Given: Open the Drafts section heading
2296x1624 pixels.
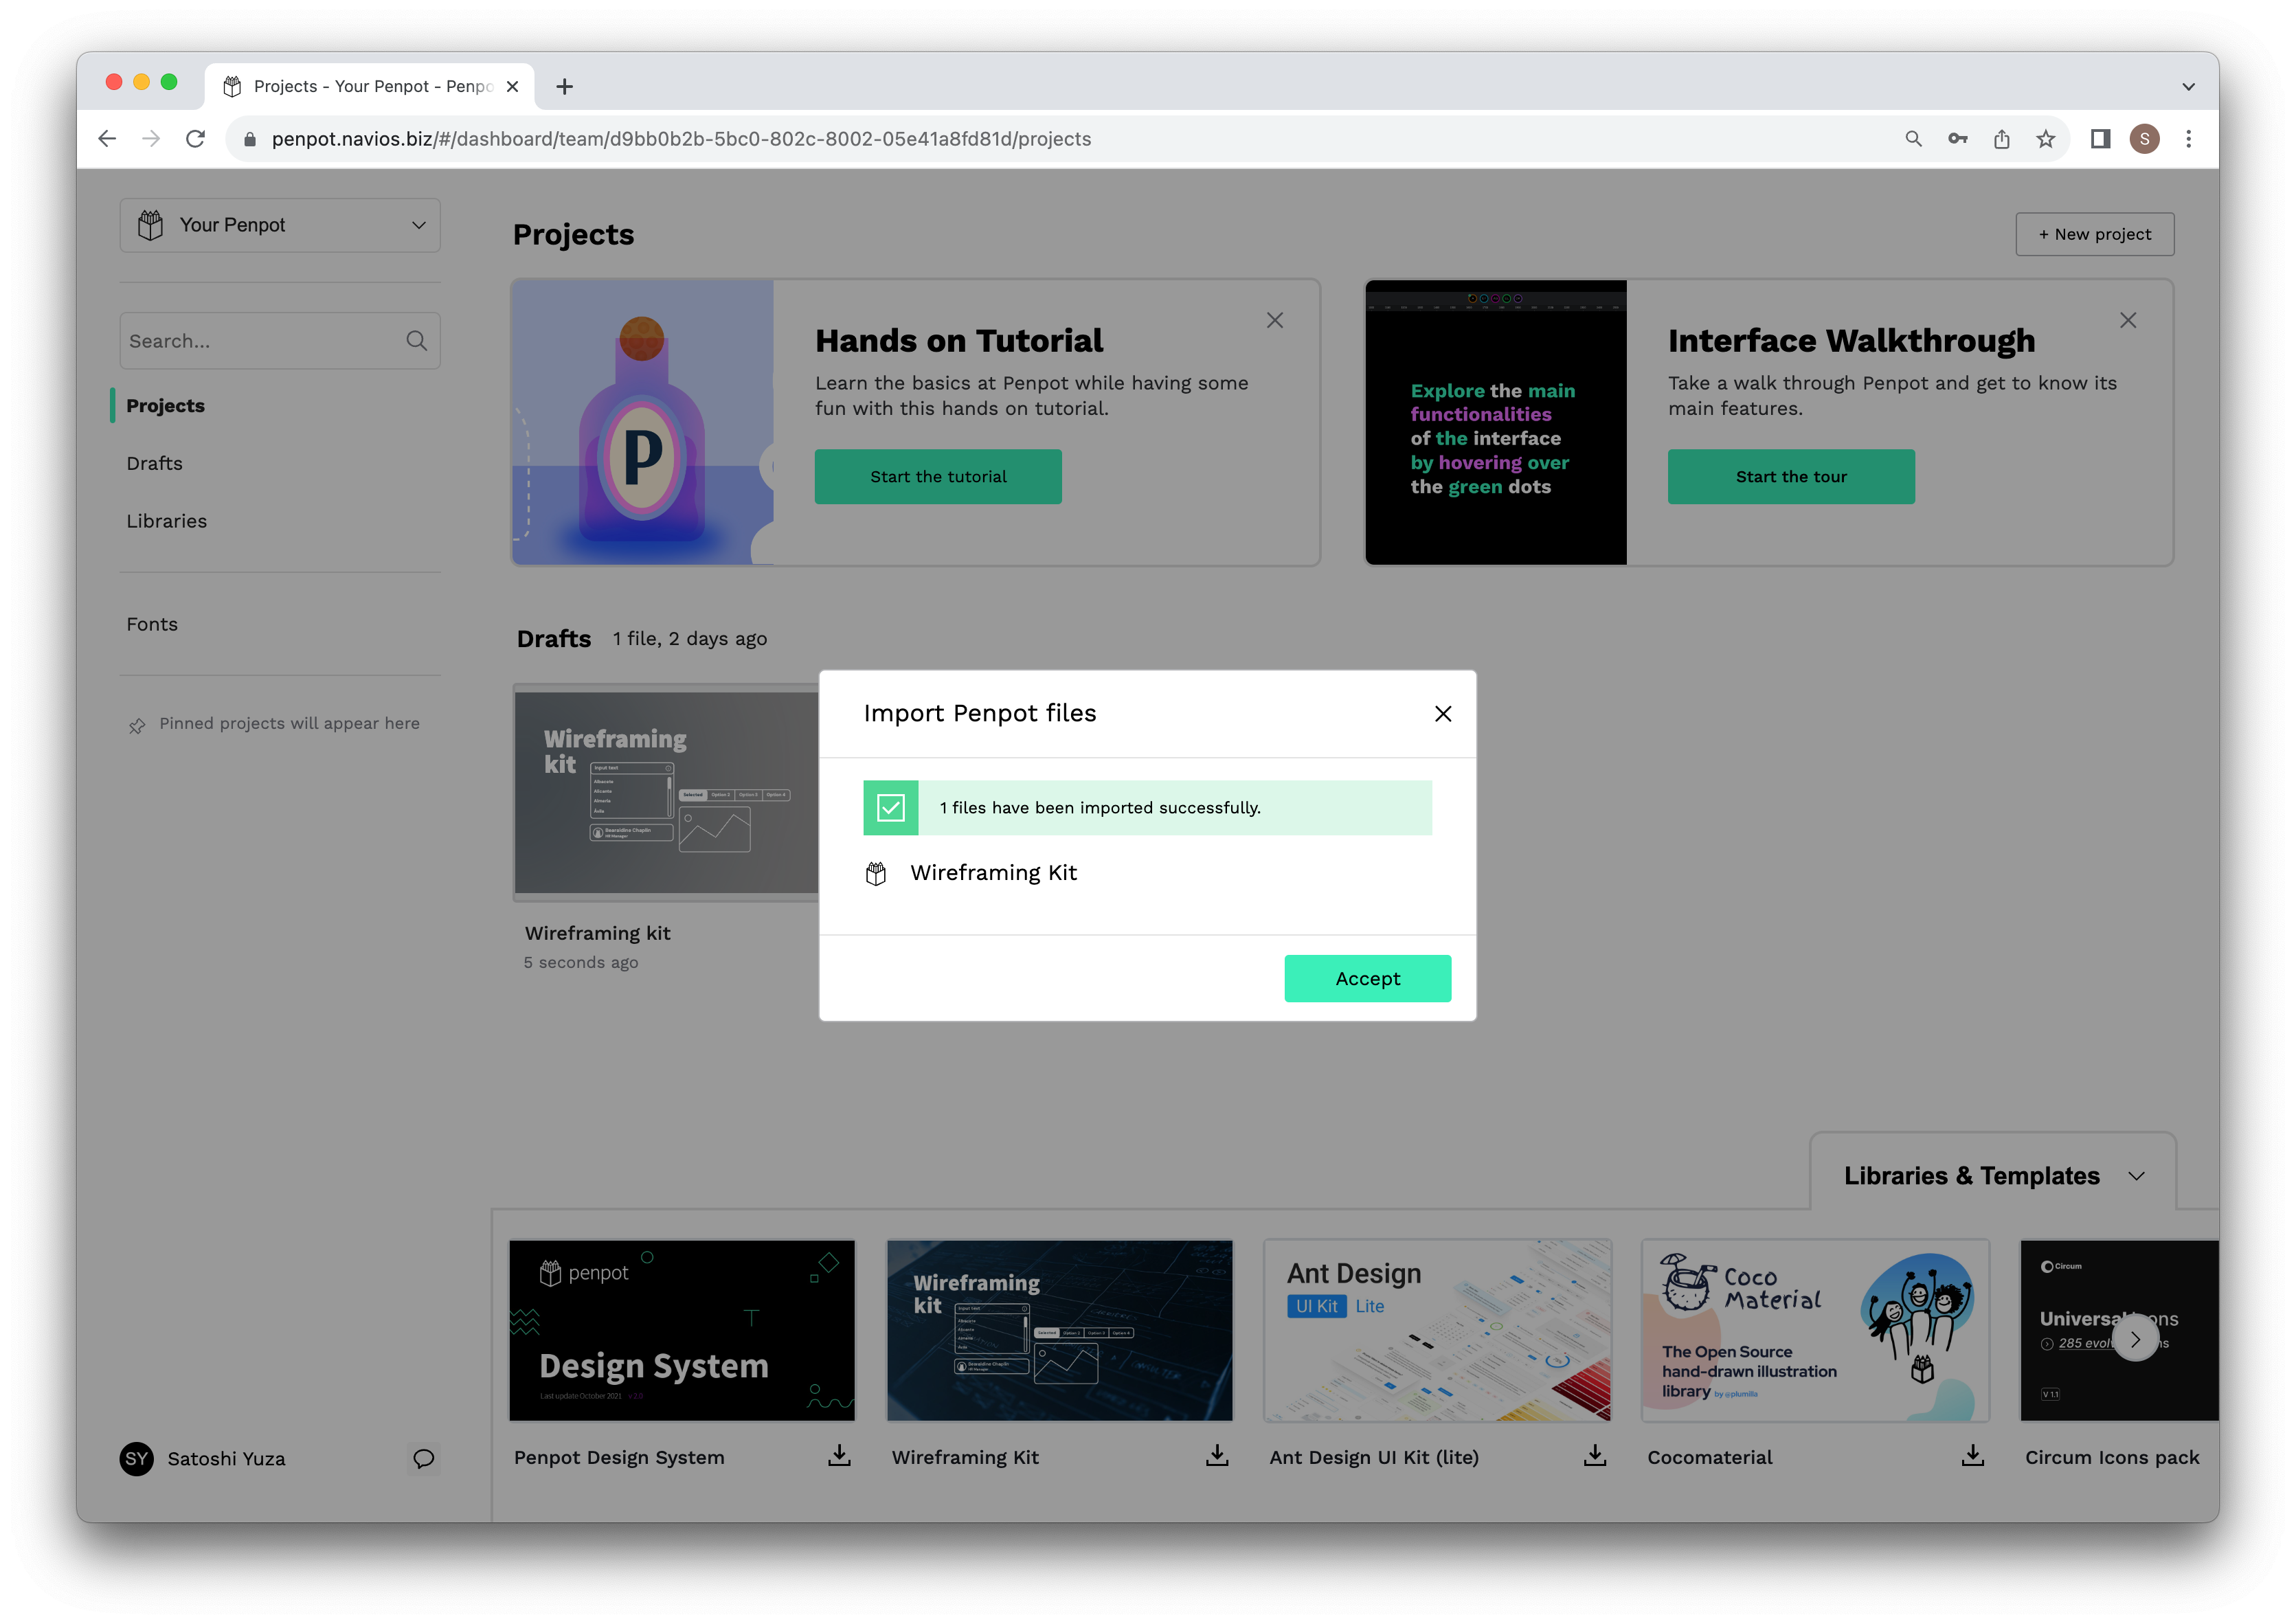Looking at the screenshot, I should pos(554,638).
